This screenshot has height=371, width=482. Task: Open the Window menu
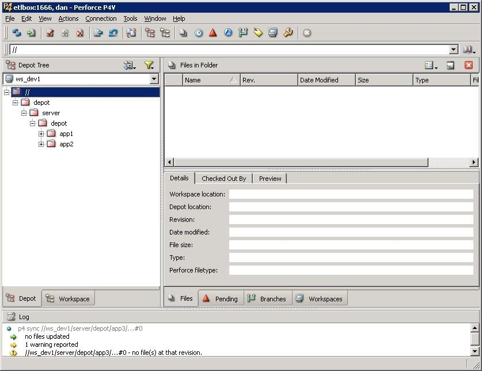pos(155,19)
